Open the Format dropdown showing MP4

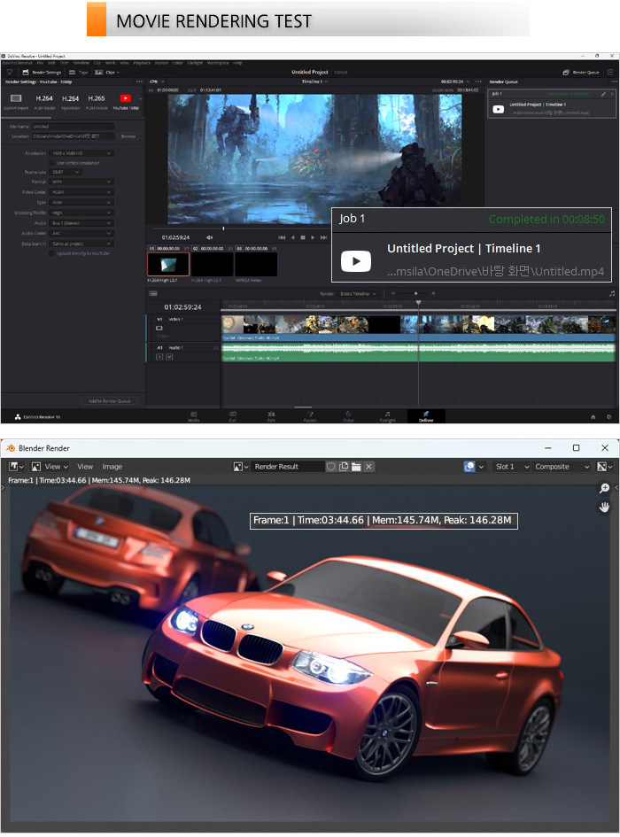[81, 182]
